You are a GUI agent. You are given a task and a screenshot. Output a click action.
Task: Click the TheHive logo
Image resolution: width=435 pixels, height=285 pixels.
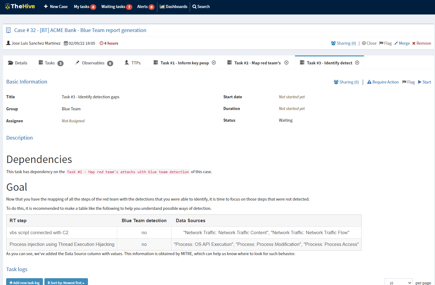[x=20, y=6]
